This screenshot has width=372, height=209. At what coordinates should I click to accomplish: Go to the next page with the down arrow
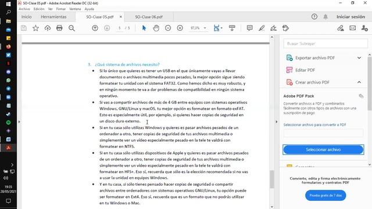pyautogui.click(x=107, y=28)
